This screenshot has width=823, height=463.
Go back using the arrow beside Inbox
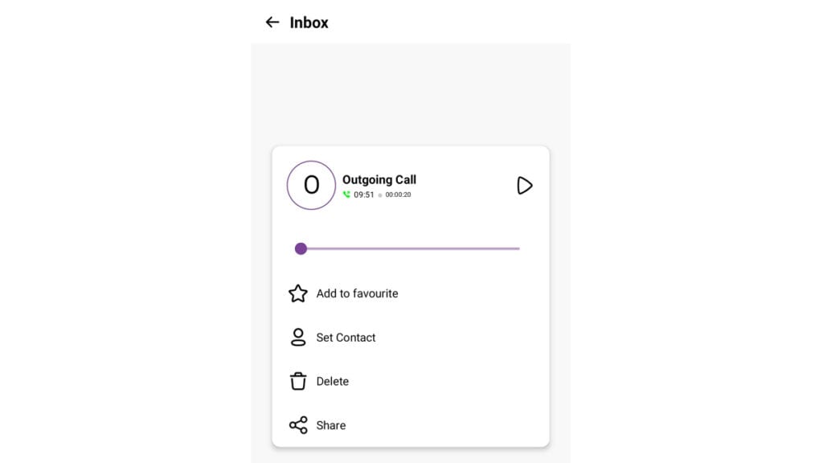[272, 22]
